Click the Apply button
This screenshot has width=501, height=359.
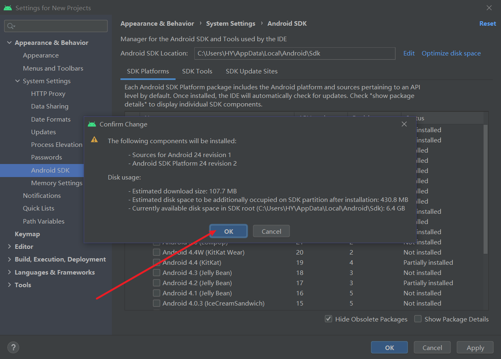click(475, 348)
